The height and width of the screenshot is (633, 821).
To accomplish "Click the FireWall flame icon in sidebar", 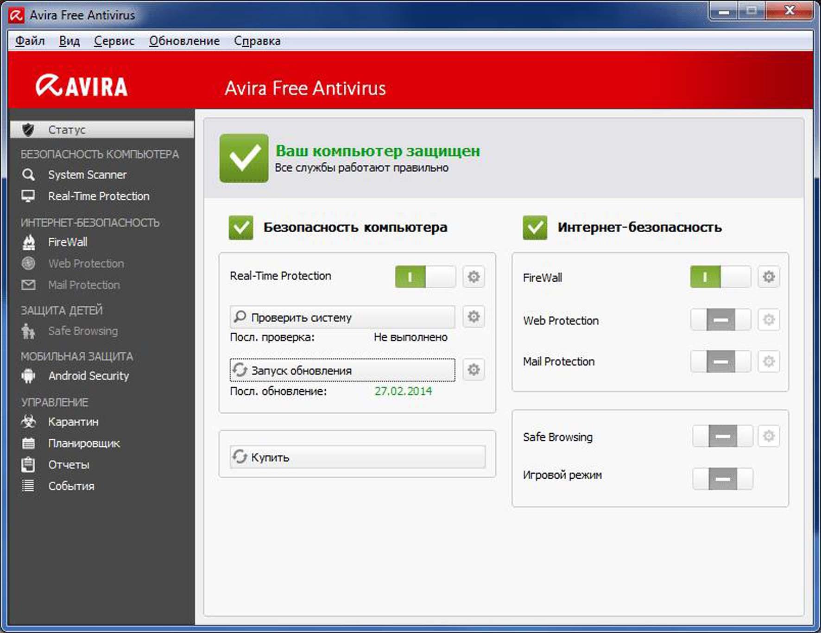I will [29, 242].
